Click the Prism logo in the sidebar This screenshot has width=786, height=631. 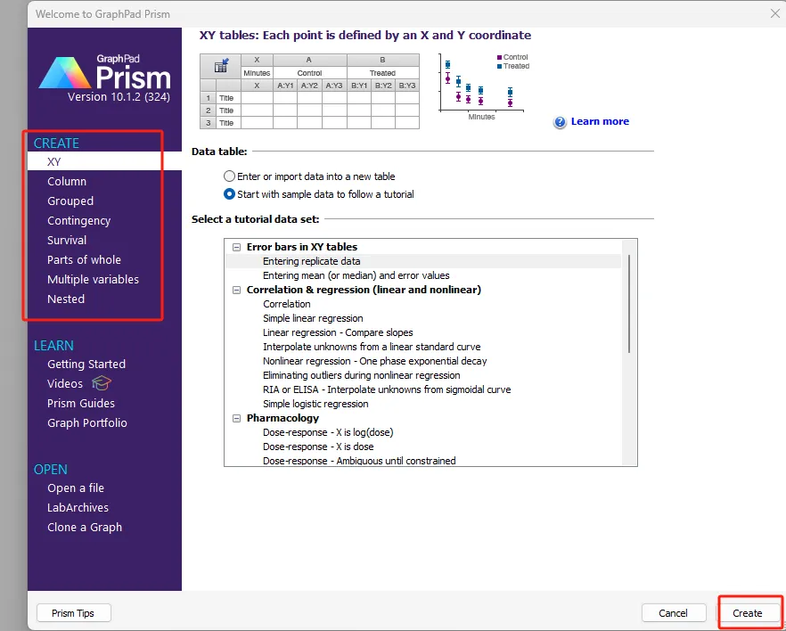(105, 74)
